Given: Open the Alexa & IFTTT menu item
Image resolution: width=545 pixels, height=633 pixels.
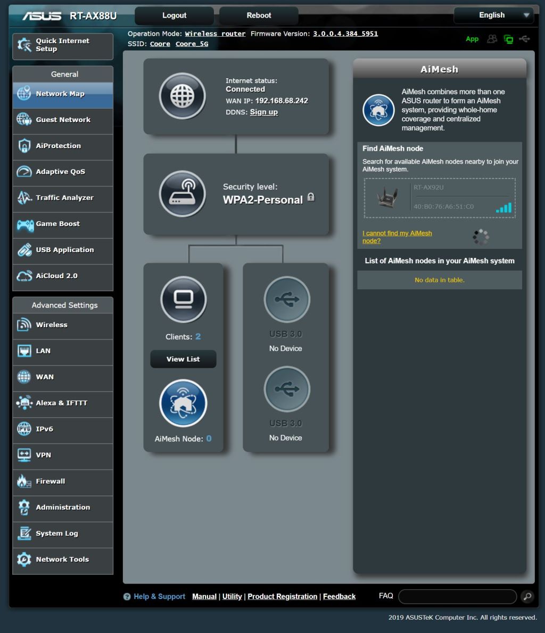Looking at the screenshot, I should 63,404.
